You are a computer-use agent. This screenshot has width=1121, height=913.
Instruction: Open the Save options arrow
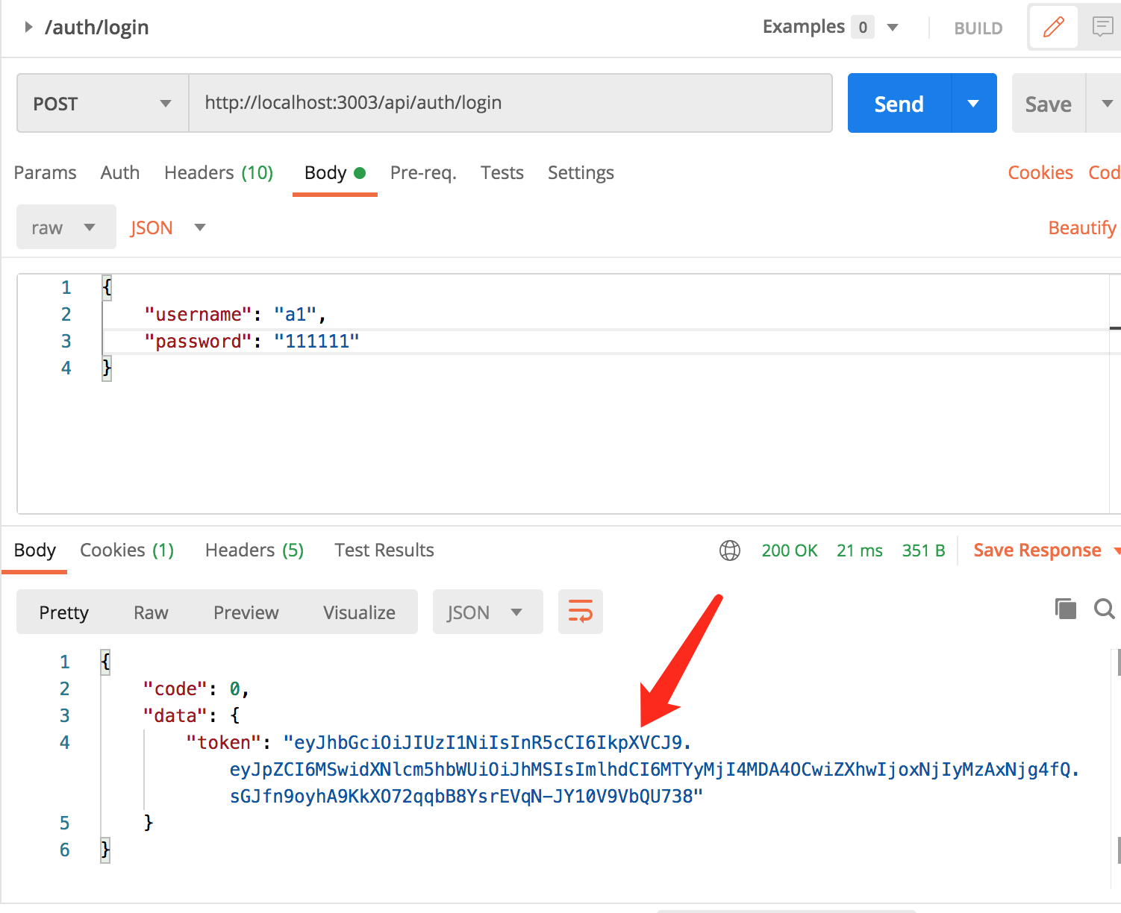pos(1106,104)
